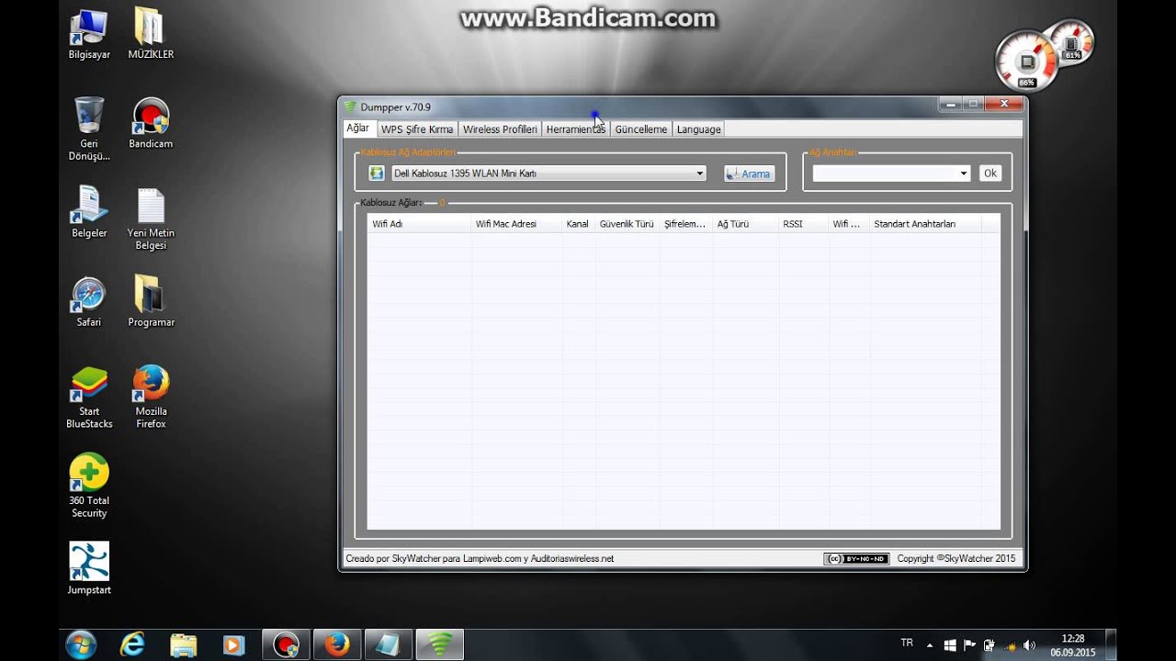
Task: Sort by Şifrelem... column header
Action: [685, 224]
